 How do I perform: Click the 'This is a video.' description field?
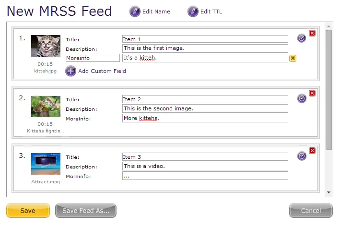coord(205,166)
